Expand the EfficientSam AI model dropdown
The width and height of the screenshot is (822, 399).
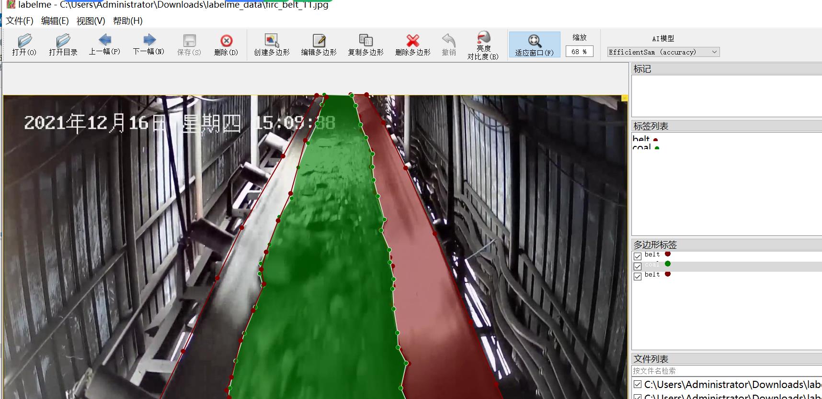[x=663, y=52]
